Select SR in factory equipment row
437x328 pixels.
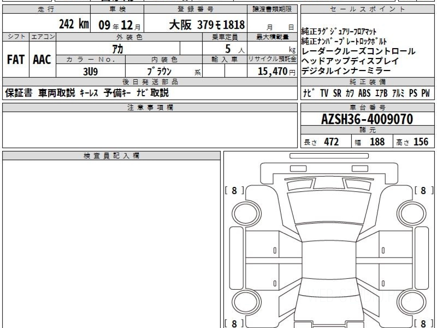click(337, 93)
